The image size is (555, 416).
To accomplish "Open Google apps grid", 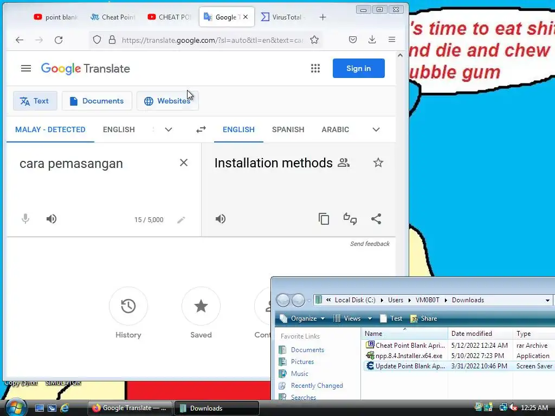I will (x=315, y=68).
